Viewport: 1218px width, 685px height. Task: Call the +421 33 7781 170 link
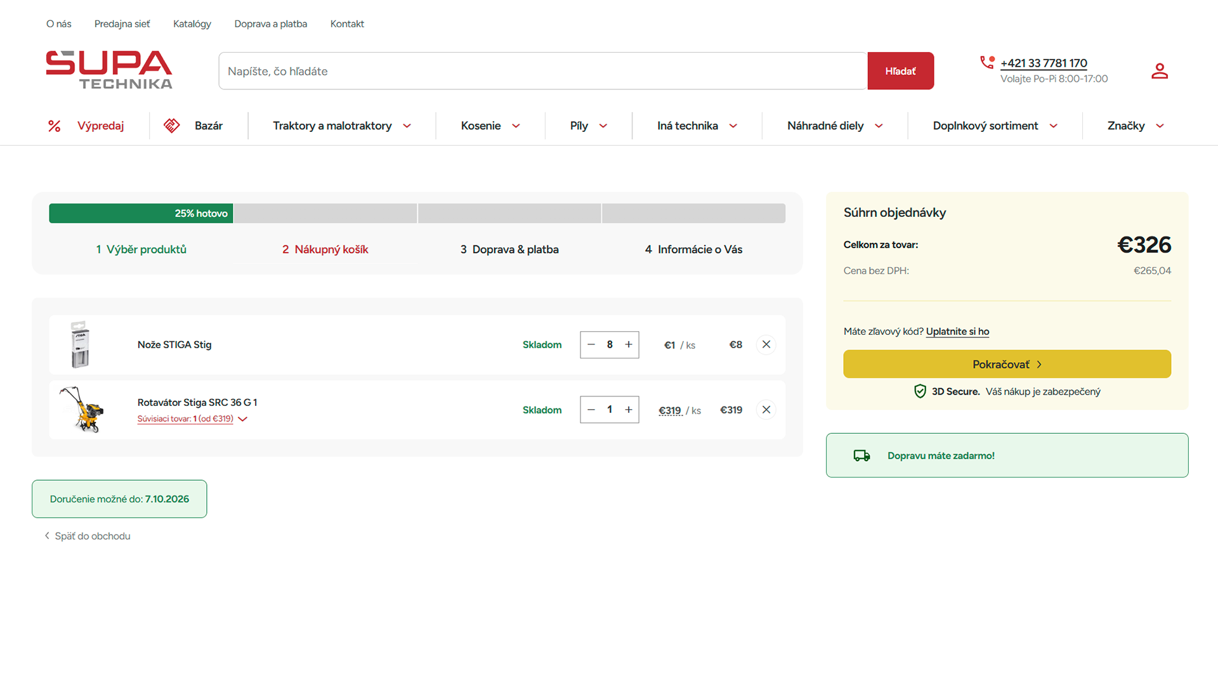[x=1044, y=63]
